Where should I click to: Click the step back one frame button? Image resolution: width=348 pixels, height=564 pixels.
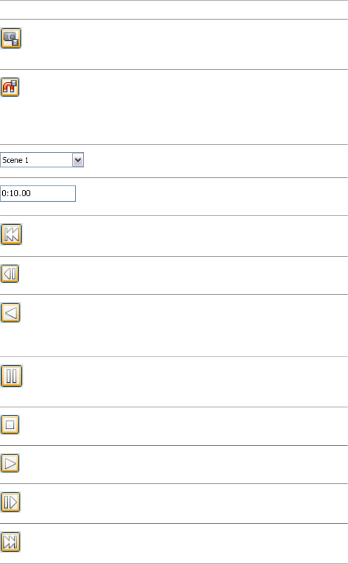pos(10,274)
